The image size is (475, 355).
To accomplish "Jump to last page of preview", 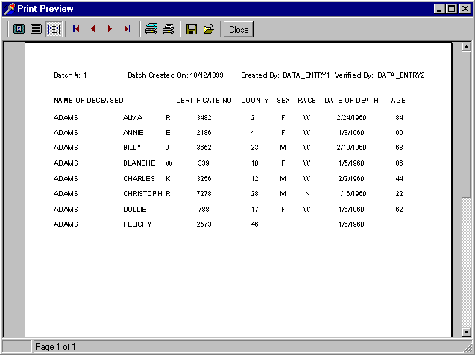I will 128,29.
